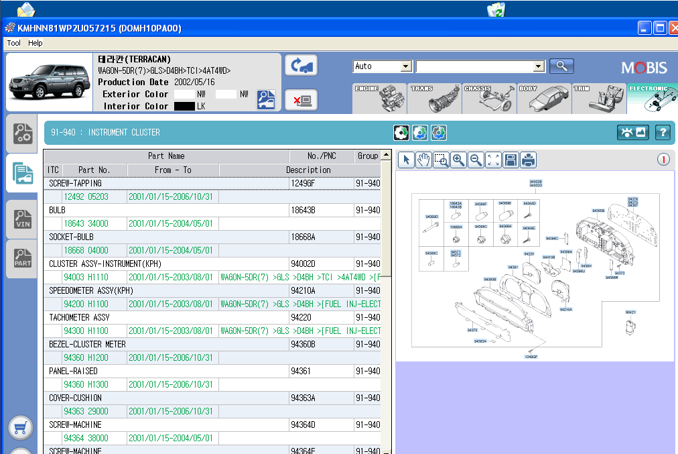Select the pointer arrow tool above diagram

(406, 160)
